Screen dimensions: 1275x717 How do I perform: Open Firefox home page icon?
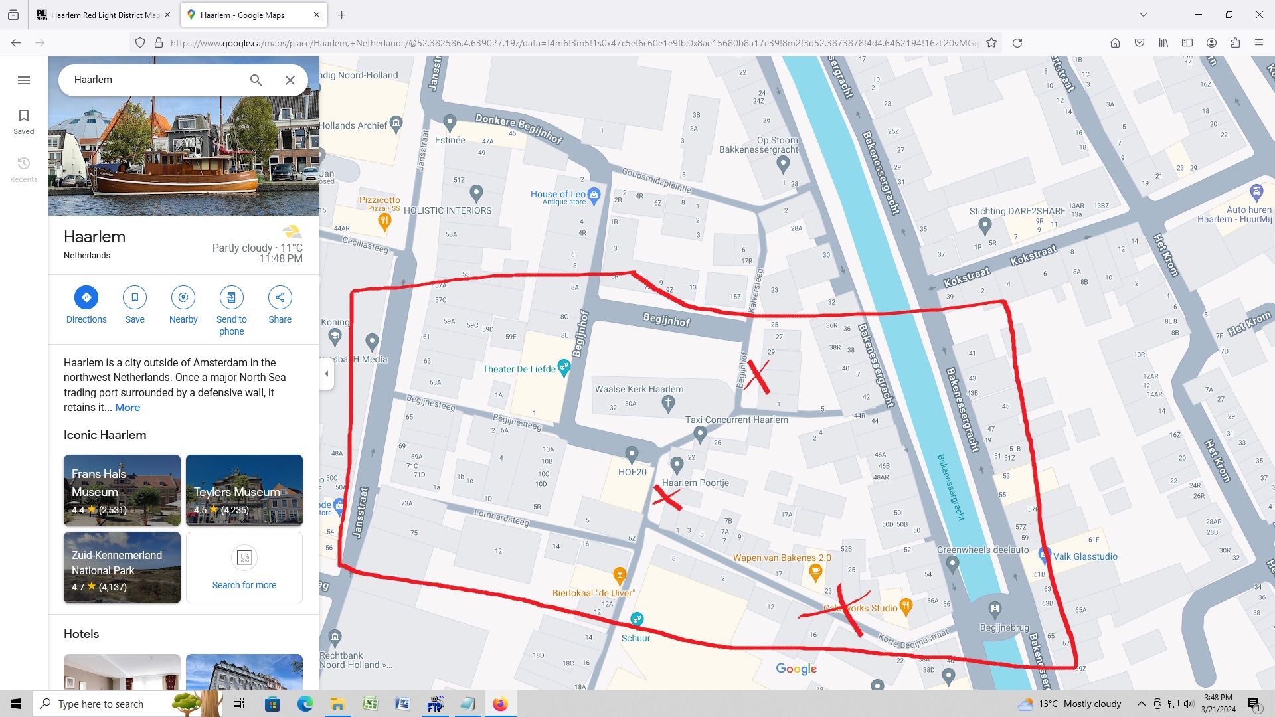pos(1115,42)
